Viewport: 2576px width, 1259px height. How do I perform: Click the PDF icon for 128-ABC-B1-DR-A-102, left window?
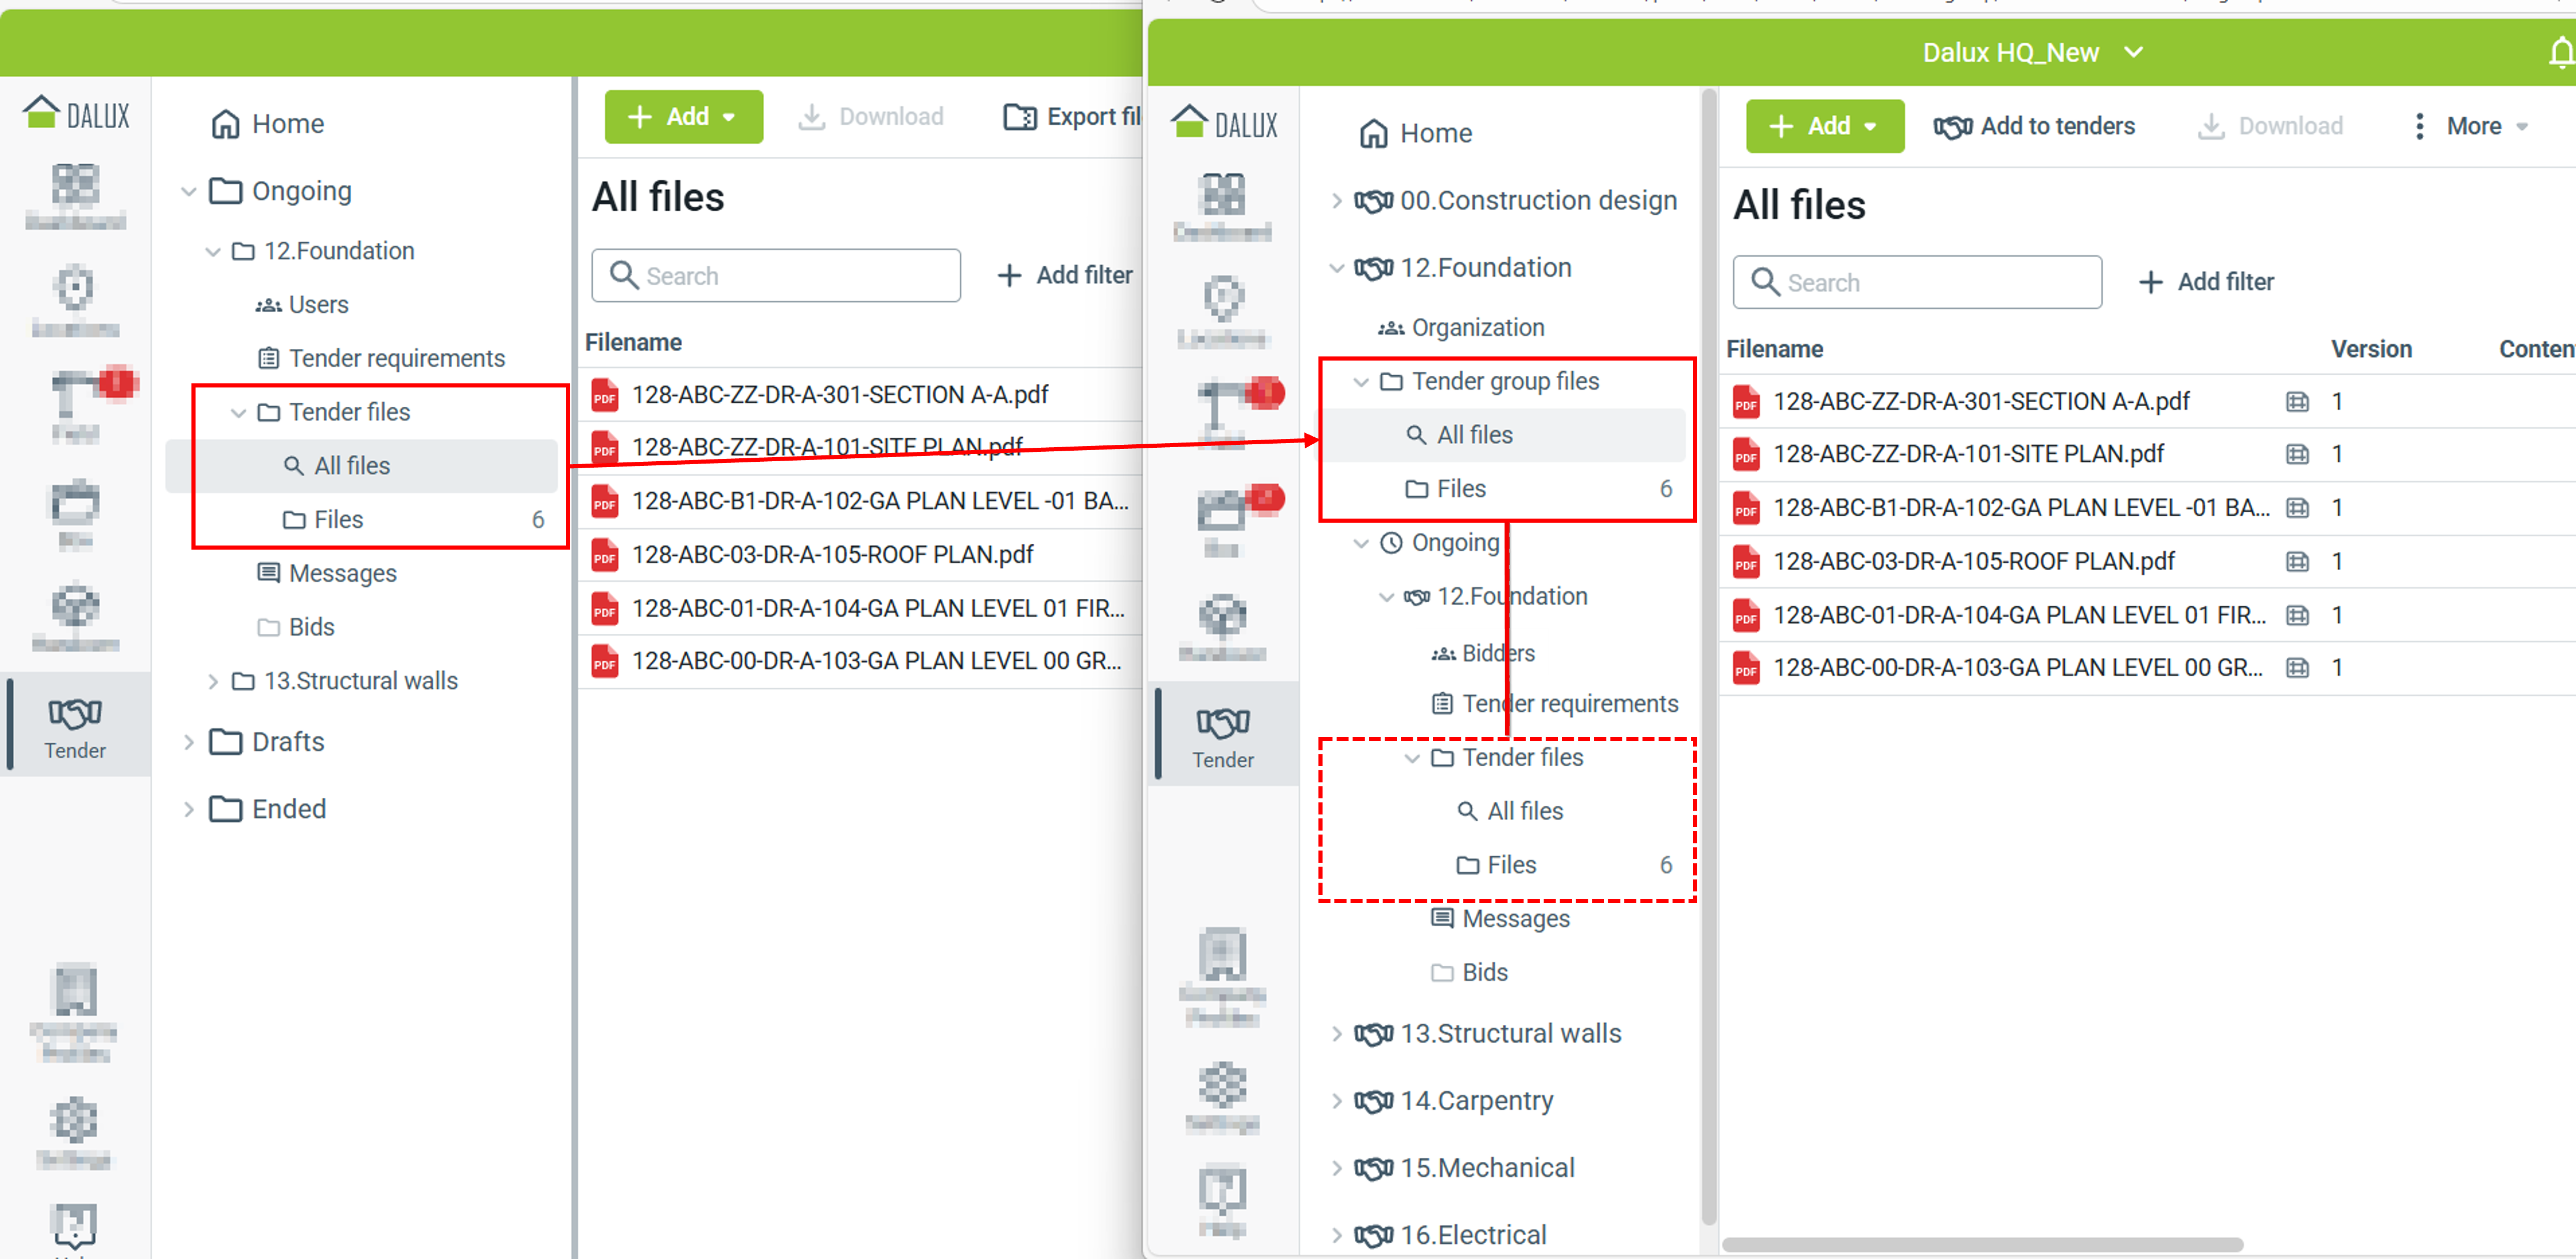tap(605, 501)
